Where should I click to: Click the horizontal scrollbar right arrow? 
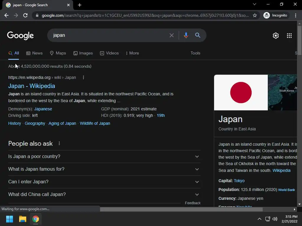(x=295, y=209)
